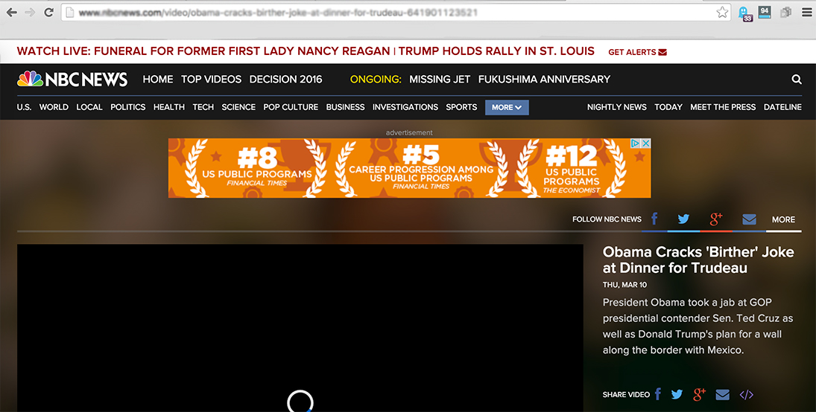Open DECISION 2016 section
Image resolution: width=816 pixels, height=412 pixels.
point(285,79)
